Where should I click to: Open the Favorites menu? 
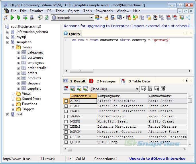pos(36,11)
